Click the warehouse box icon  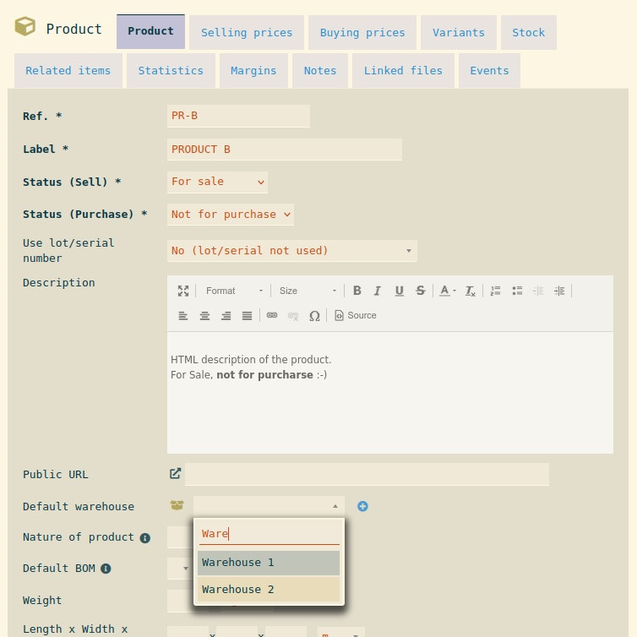[x=177, y=505]
